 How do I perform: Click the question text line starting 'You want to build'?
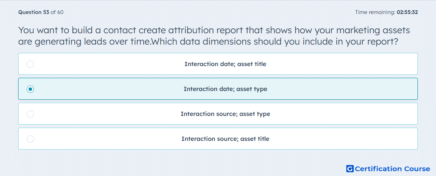(x=214, y=31)
